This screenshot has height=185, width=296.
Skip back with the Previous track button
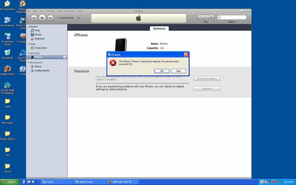pos(34,17)
